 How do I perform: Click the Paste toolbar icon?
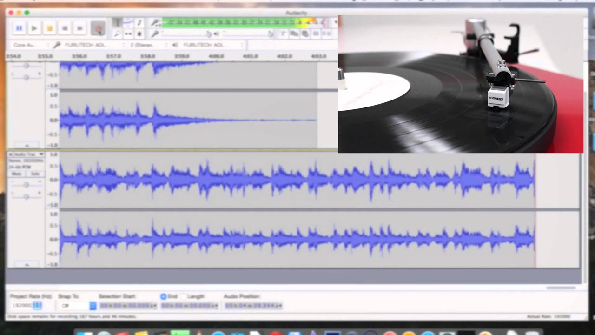(304, 34)
